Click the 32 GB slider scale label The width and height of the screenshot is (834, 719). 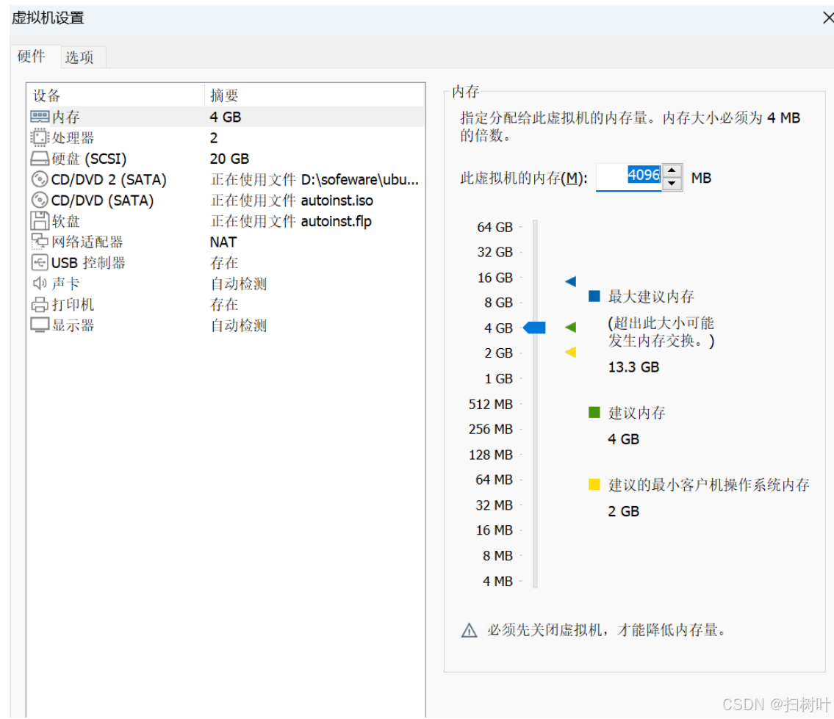pos(495,252)
